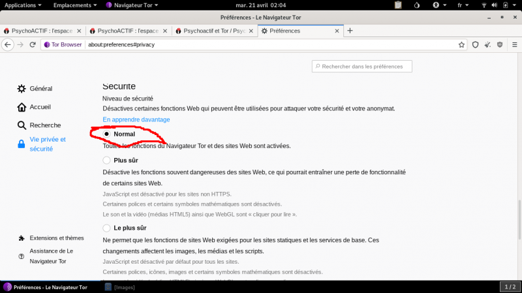Reload the current page

tap(33, 44)
